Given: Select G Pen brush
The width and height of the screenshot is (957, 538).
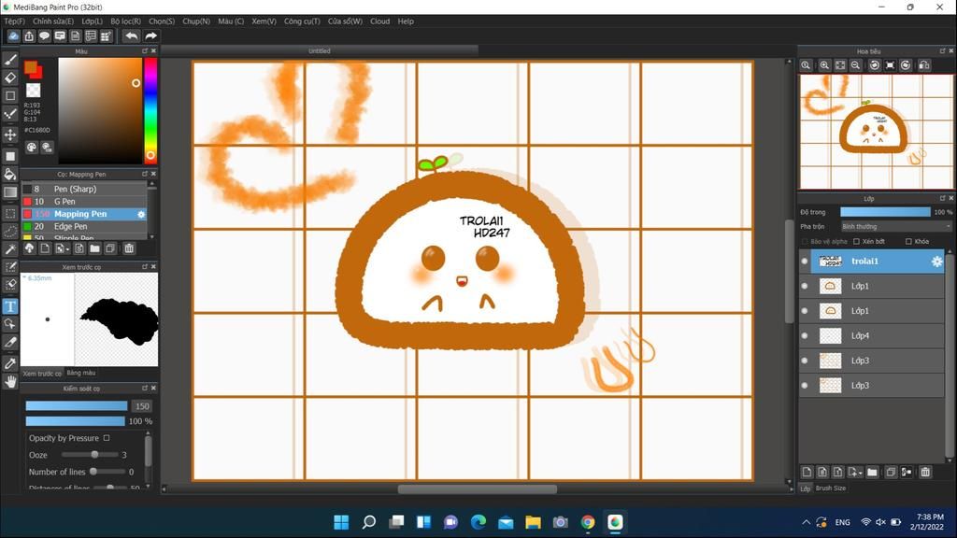Looking at the screenshot, I should 84,202.
